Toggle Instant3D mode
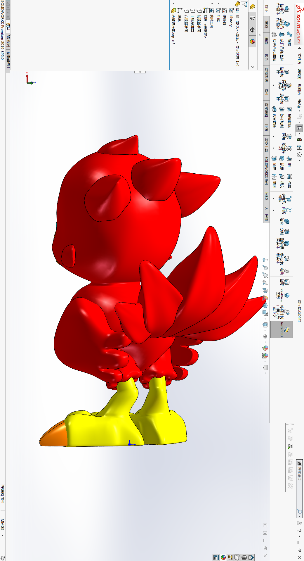The image size is (304, 561). pos(282,329)
